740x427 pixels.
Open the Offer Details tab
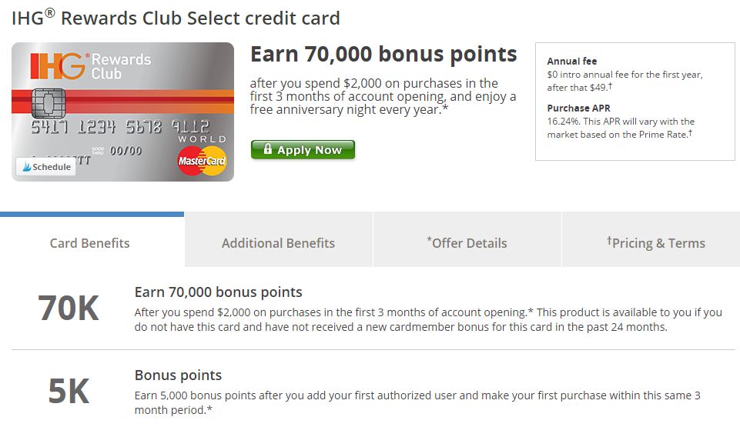click(467, 243)
